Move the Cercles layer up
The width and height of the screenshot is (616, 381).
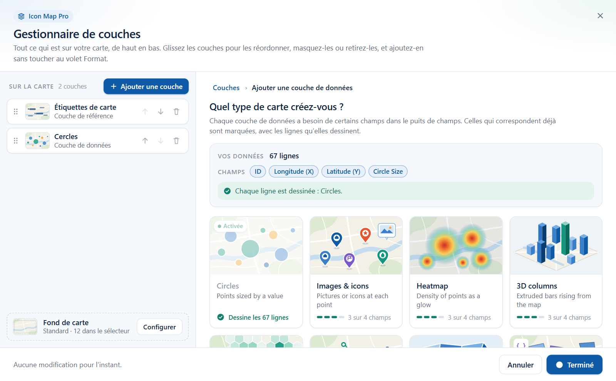(145, 141)
